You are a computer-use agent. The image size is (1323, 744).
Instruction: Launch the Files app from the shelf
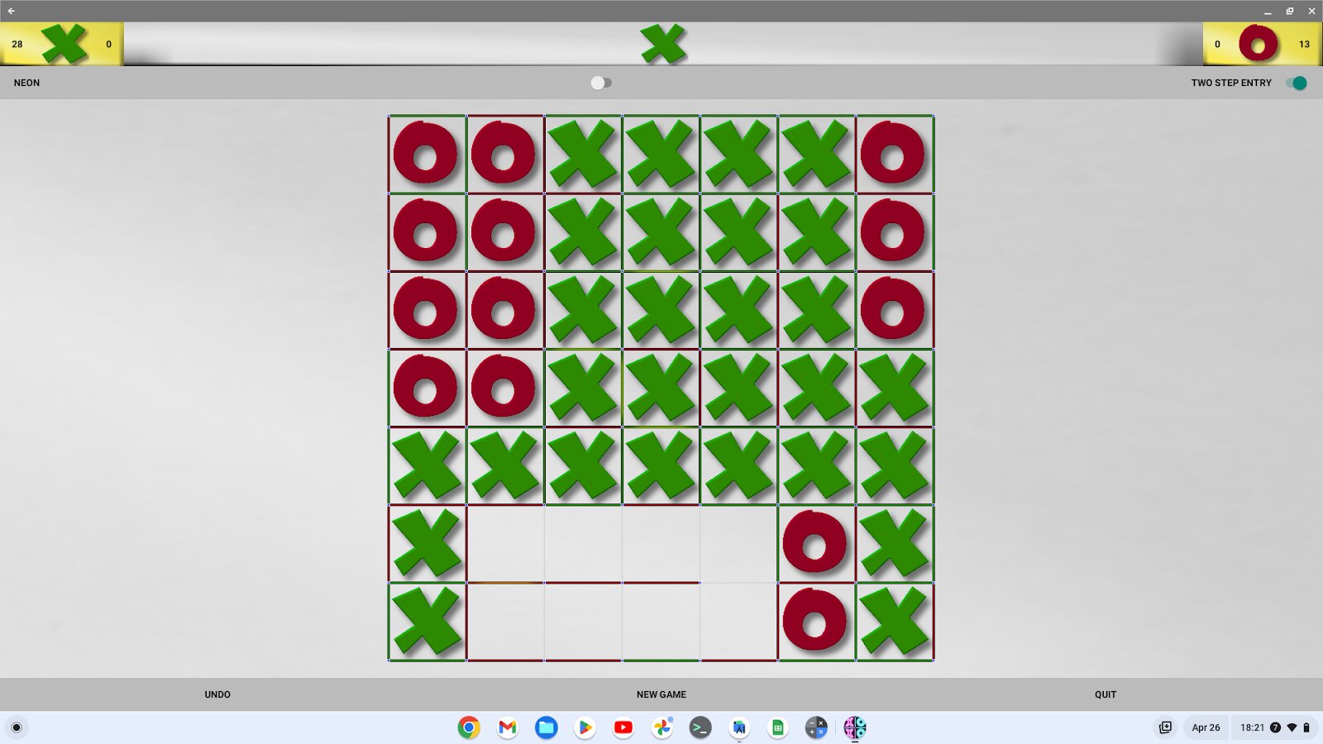coord(546,727)
